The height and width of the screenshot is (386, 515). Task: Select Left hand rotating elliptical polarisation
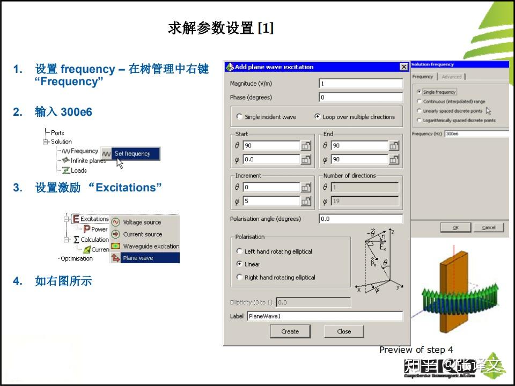(x=239, y=251)
